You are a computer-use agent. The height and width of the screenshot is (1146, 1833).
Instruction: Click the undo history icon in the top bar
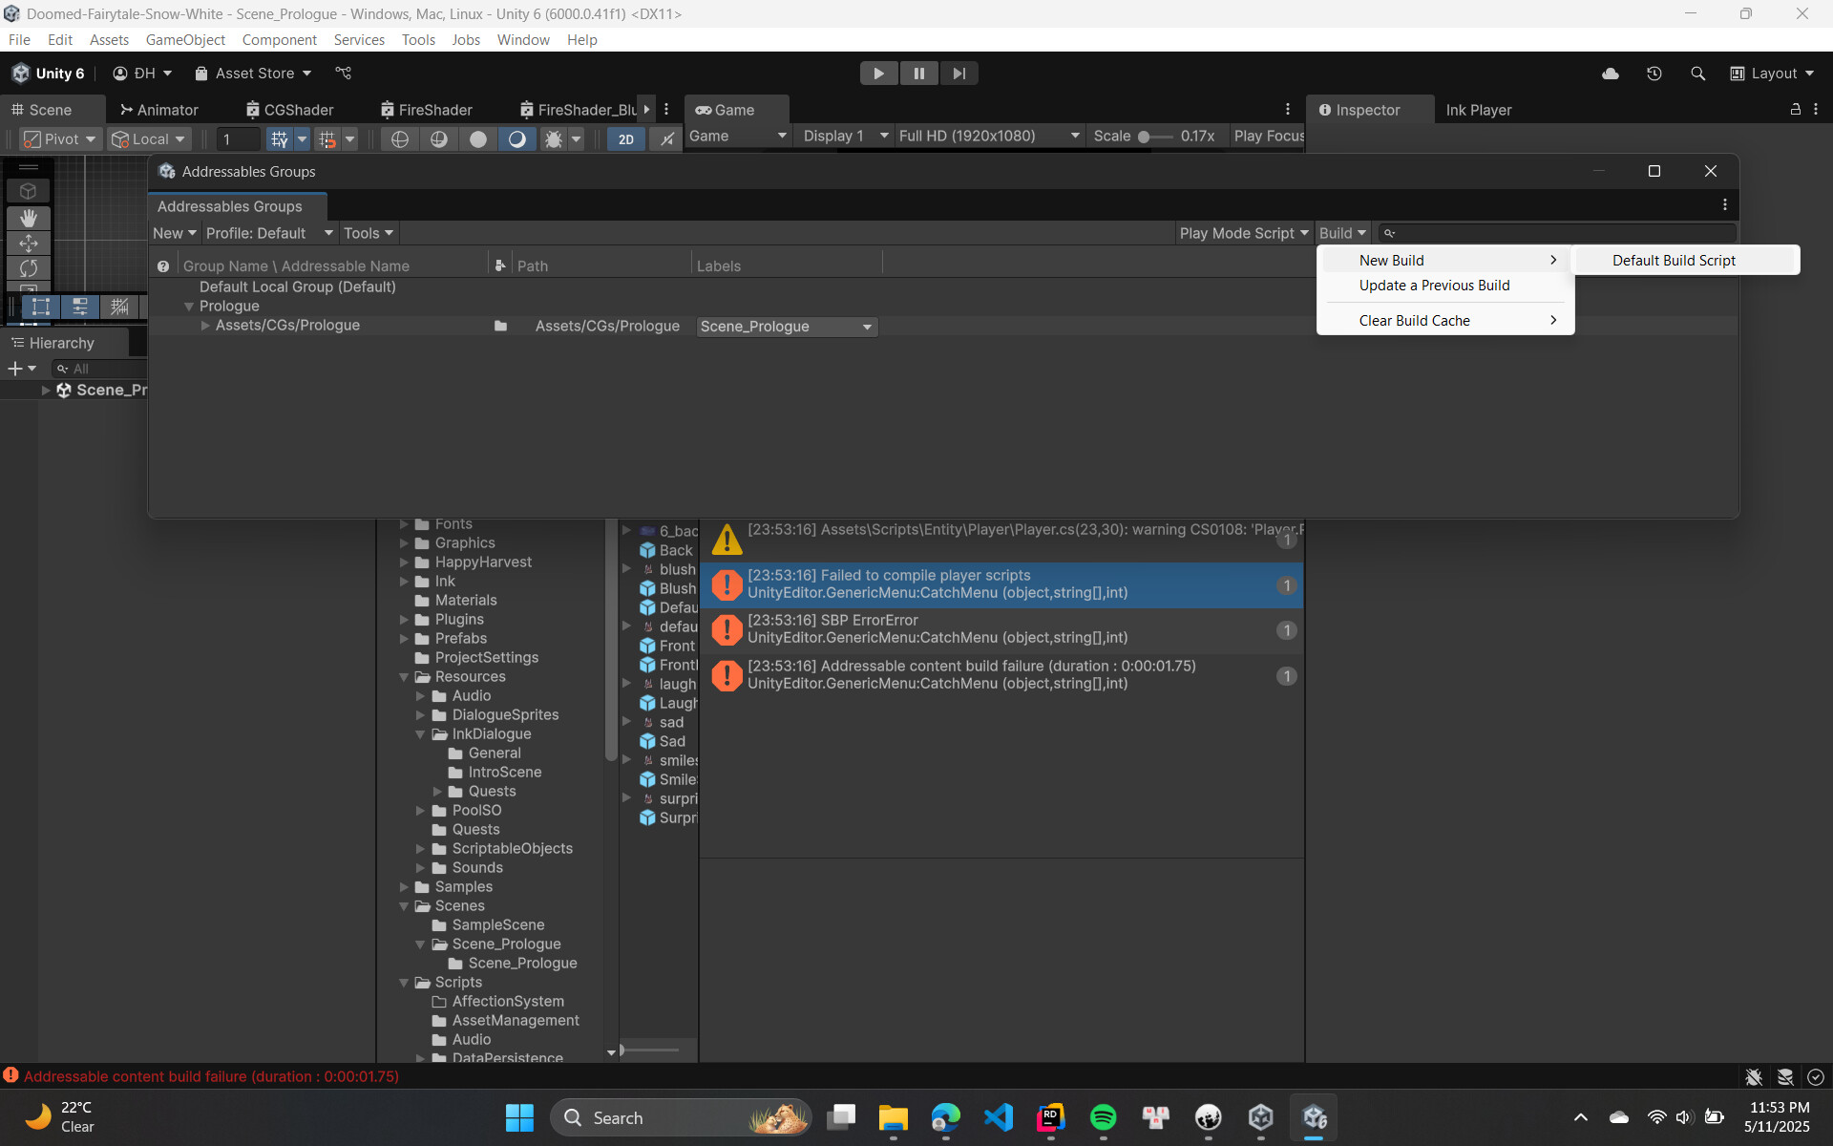[x=1654, y=73]
